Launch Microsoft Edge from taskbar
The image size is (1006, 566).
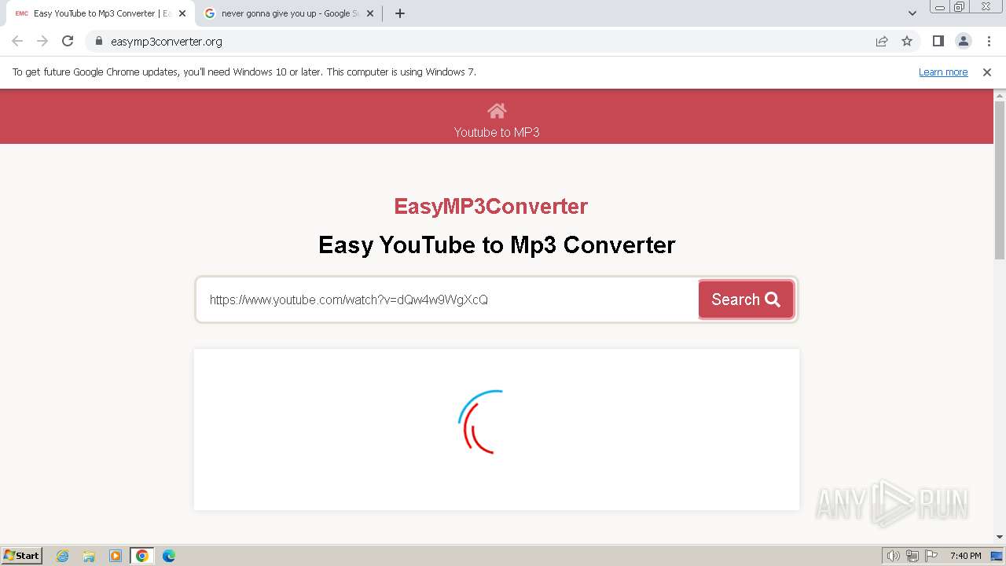click(169, 556)
